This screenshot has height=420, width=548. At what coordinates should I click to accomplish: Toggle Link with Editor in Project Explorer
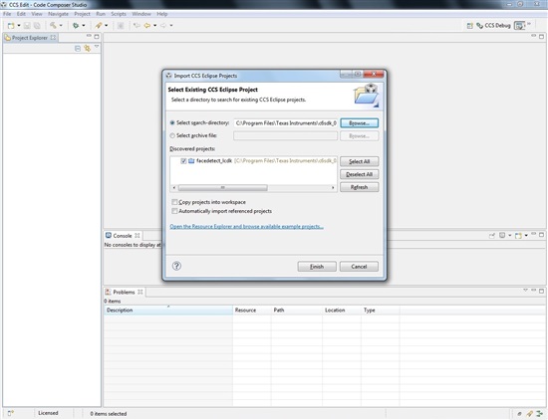point(87,49)
